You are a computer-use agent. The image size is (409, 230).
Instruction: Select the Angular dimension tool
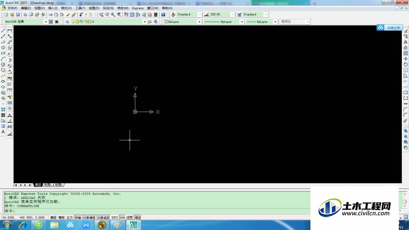pyautogui.click(x=10, y=71)
